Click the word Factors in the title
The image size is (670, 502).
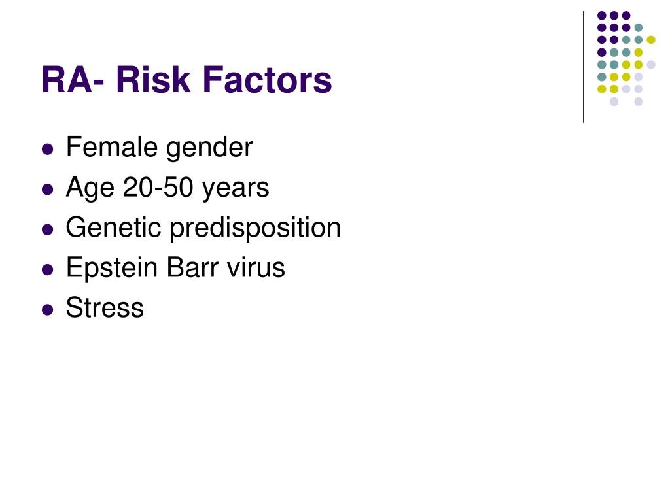267,80
